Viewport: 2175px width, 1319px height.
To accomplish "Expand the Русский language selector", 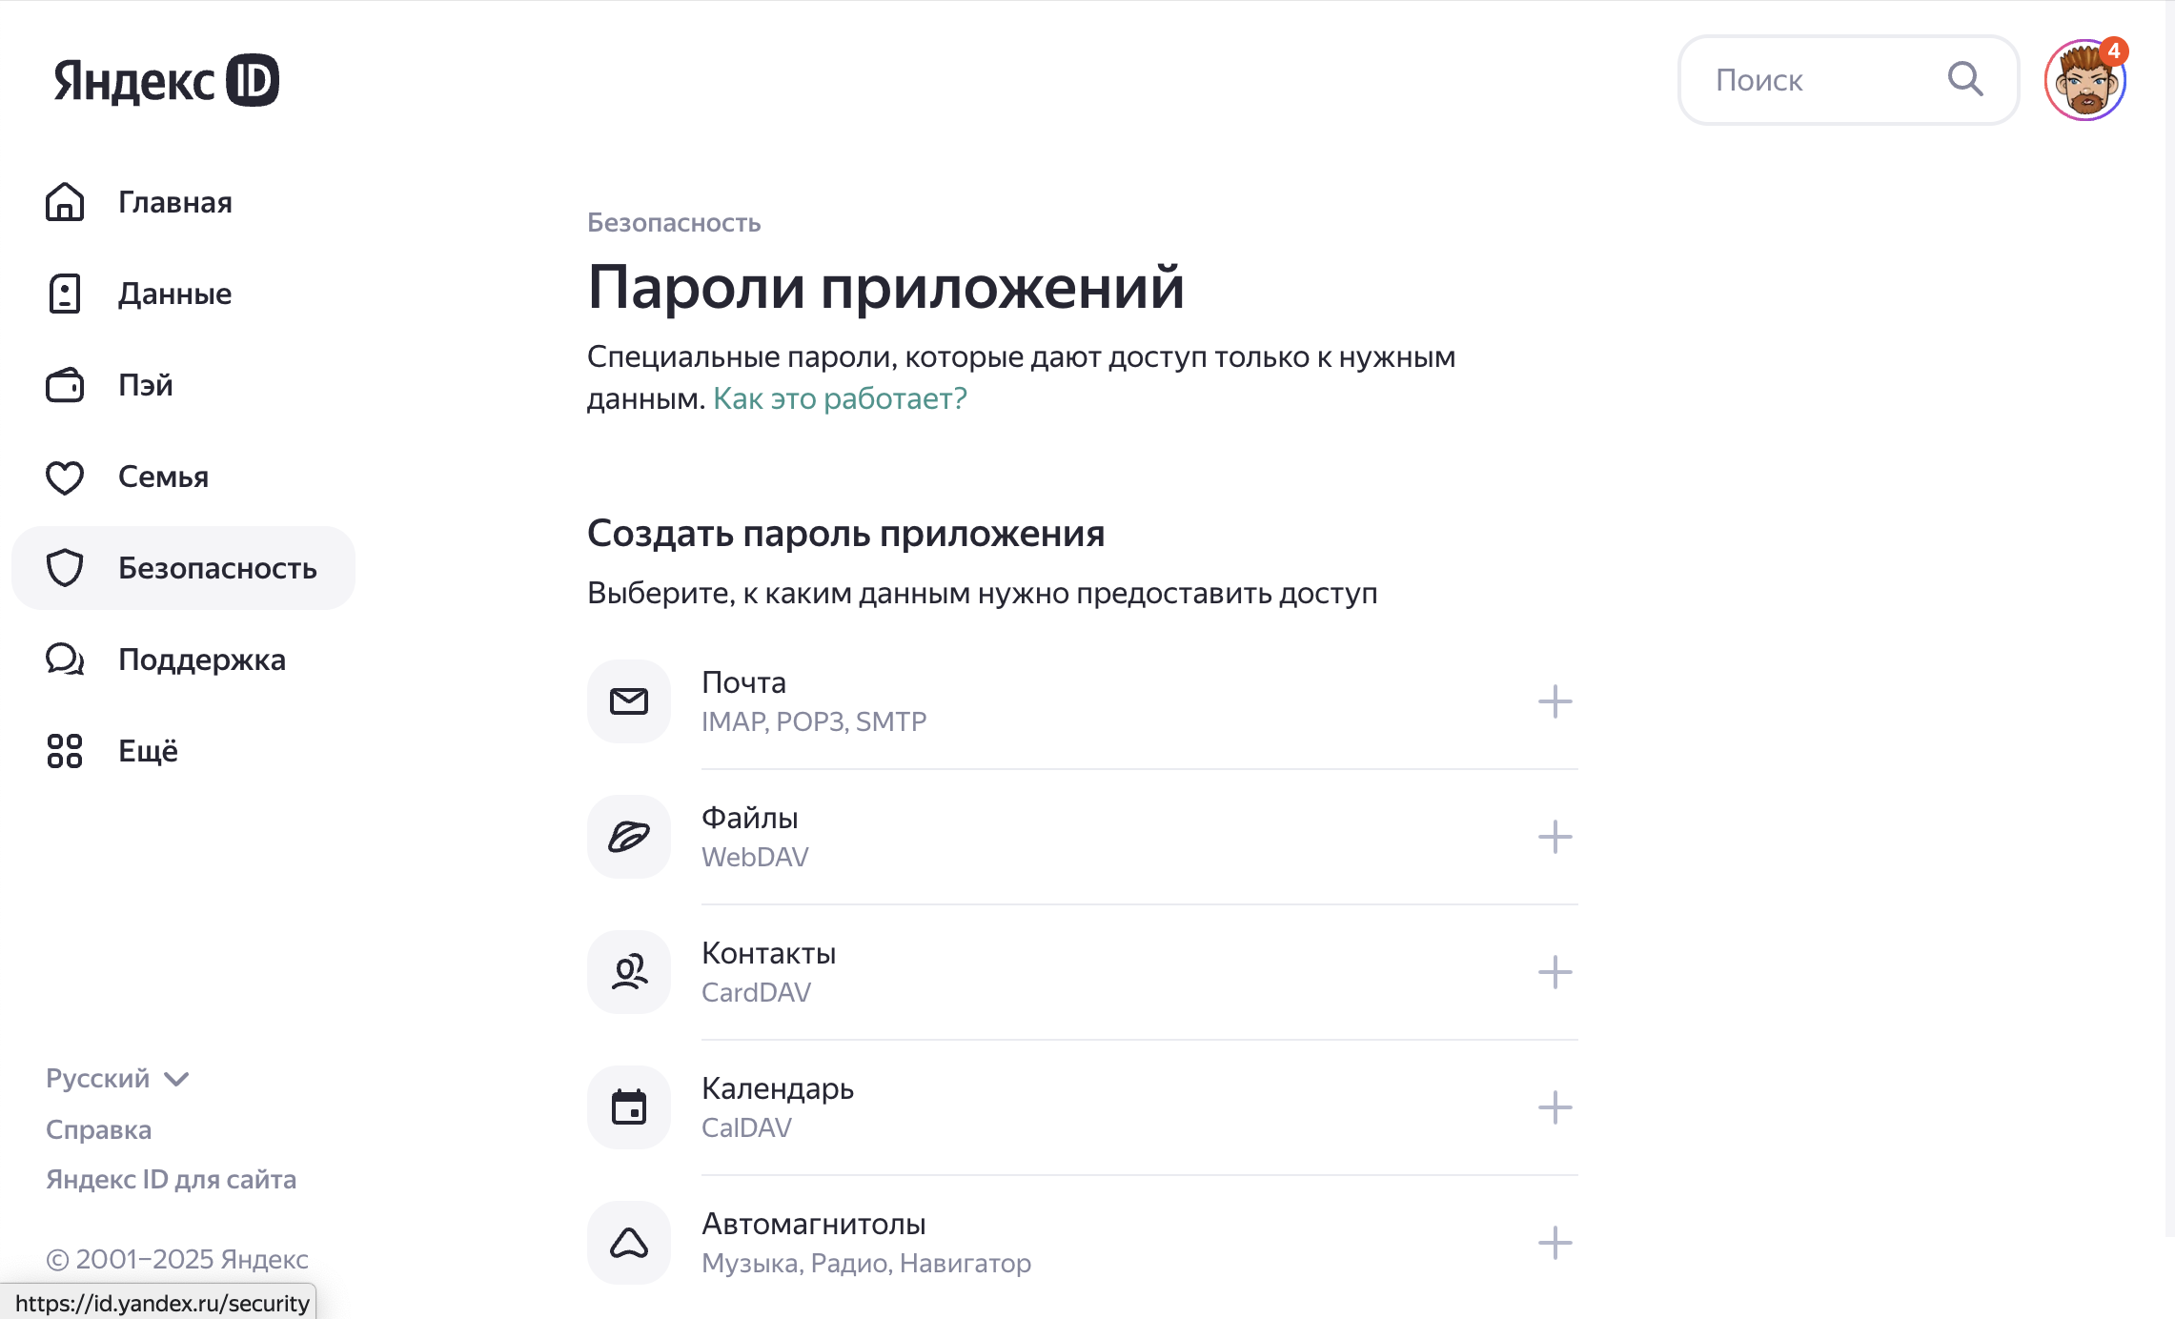I will click(x=116, y=1078).
